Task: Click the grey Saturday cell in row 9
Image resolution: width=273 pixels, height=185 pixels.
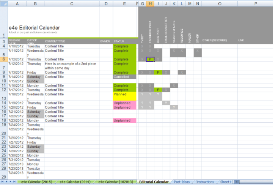Action: tap(35, 77)
